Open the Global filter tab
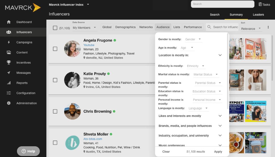Viewport: 275px width, 157px height. tap(107, 27)
